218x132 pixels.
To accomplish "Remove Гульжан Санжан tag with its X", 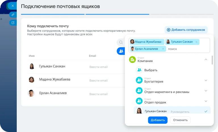I will [196, 42].
